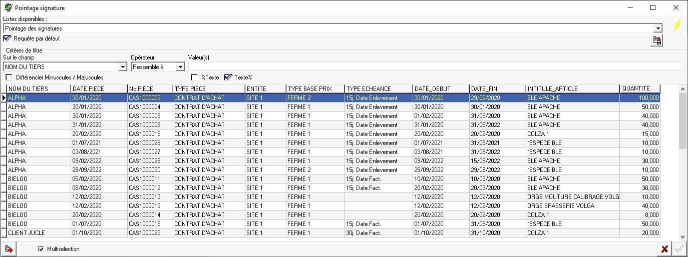Click in the Valeur(s) filter input field
The width and height of the screenshot is (688, 257).
(436, 66)
